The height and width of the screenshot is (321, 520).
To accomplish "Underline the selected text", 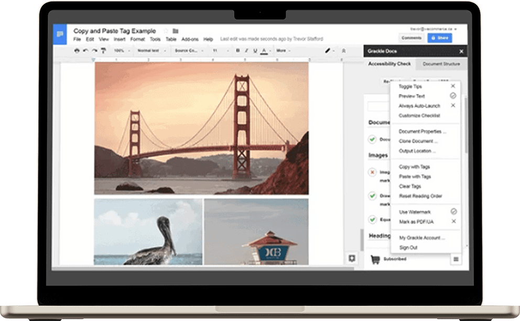I will tap(255, 51).
